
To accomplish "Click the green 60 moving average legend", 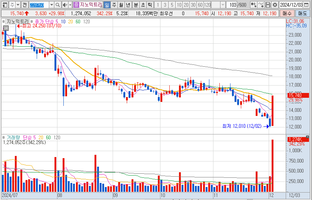I will point(78,21).
